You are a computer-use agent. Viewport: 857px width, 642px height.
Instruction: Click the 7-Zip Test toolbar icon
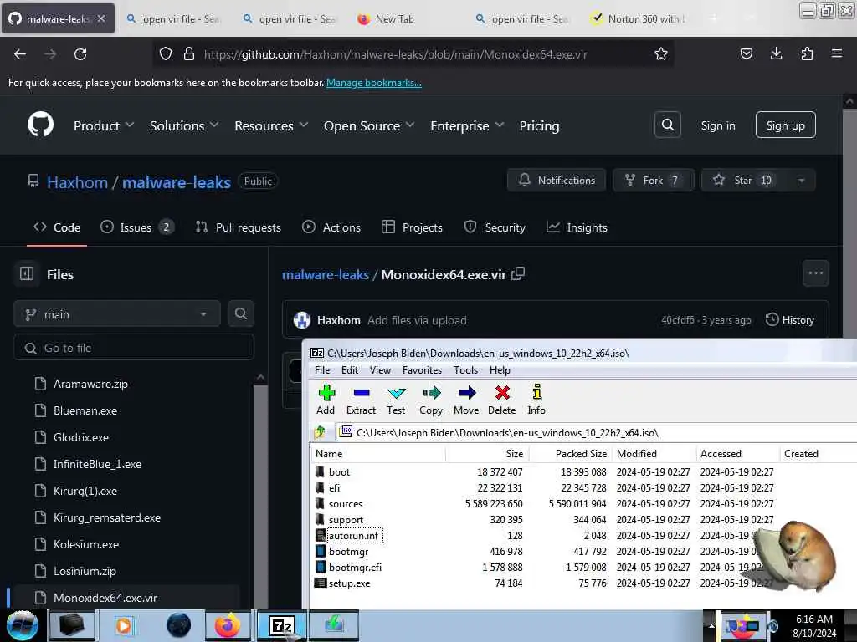tap(396, 393)
